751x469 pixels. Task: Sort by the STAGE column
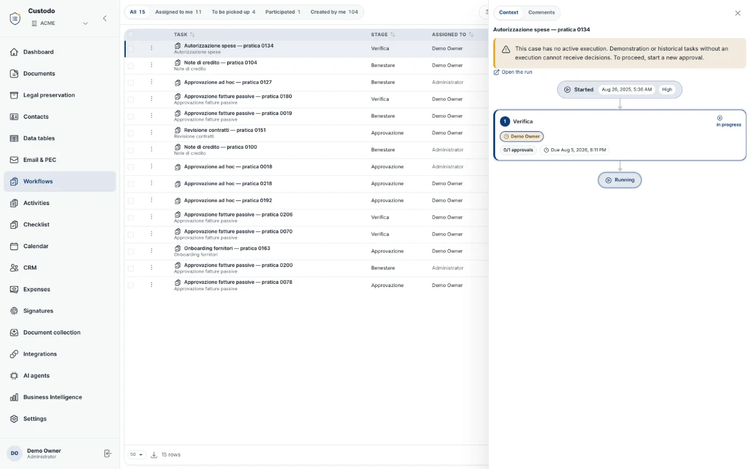(x=383, y=34)
